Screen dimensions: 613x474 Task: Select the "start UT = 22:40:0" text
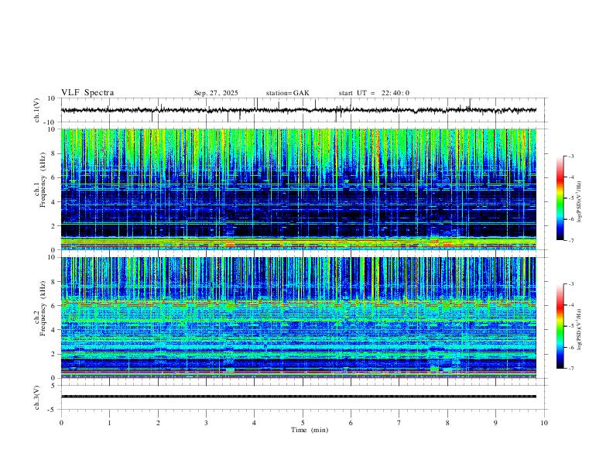(374, 93)
